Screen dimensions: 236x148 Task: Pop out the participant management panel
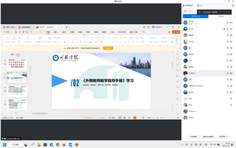tap(198, 6)
